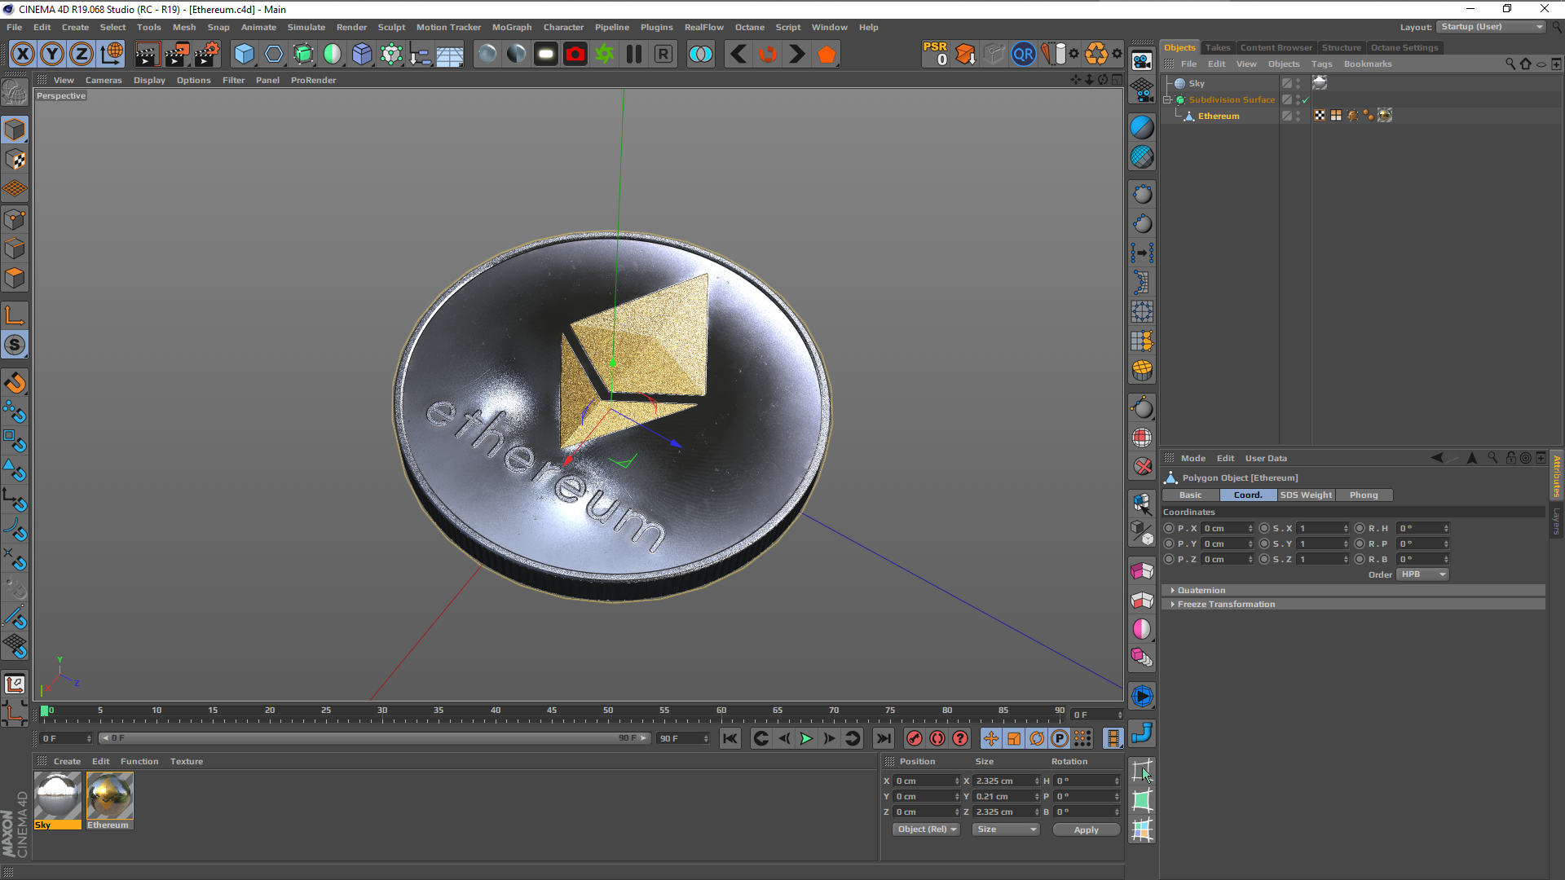The image size is (1565, 880).
Task: Open the Object (Rel) dropdown
Action: [x=927, y=829]
